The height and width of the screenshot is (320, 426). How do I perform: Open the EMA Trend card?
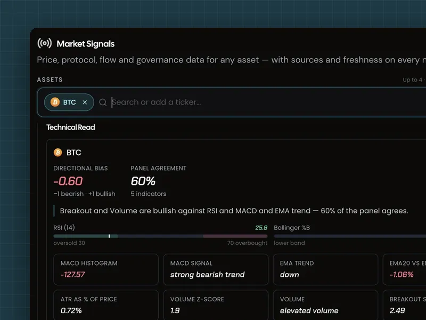click(325, 269)
